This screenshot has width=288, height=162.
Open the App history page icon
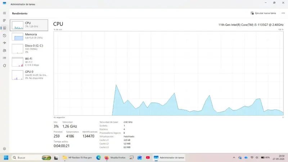pyautogui.click(x=4, y=35)
